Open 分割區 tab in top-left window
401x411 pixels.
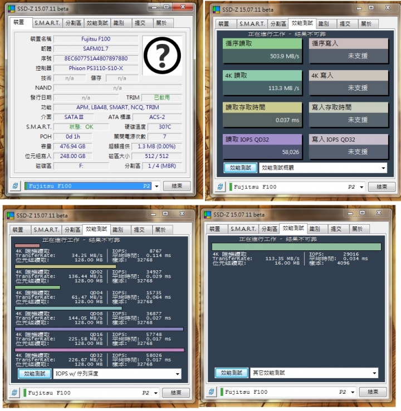(73, 23)
